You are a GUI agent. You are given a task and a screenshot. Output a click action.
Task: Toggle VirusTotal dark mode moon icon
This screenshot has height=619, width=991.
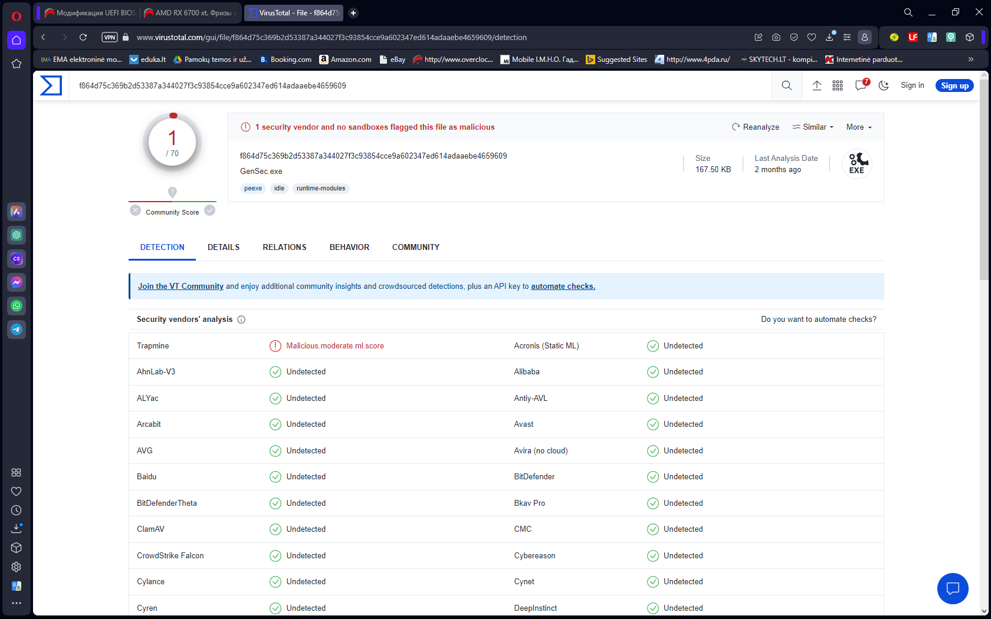[884, 85]
